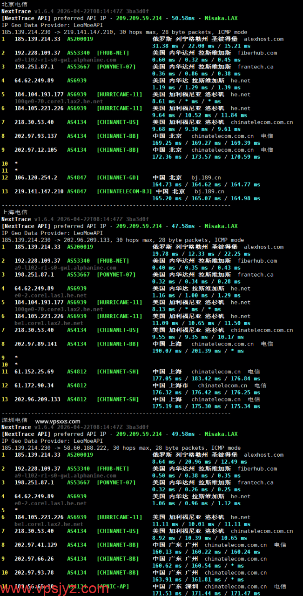303x596 pixels.
Task: Click hop IP address 202.97.89.141
Action: click(36, 344)
